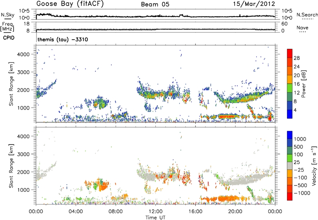This screenshot has height=220, width=318.
Task: Click the 4000 km tick on power panel
Action: click(23, 54)
